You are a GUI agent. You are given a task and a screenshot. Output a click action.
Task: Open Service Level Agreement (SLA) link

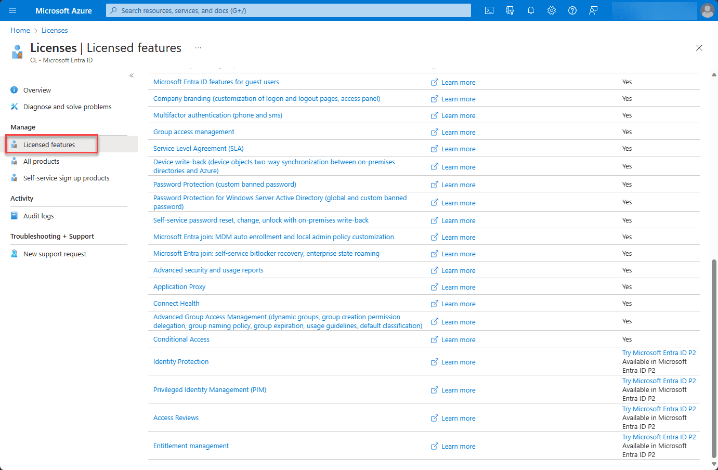pos(198,148)
